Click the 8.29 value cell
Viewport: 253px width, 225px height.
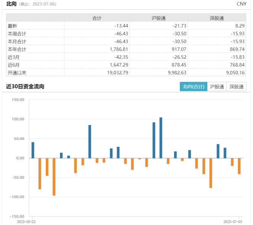tap(240, 26)
